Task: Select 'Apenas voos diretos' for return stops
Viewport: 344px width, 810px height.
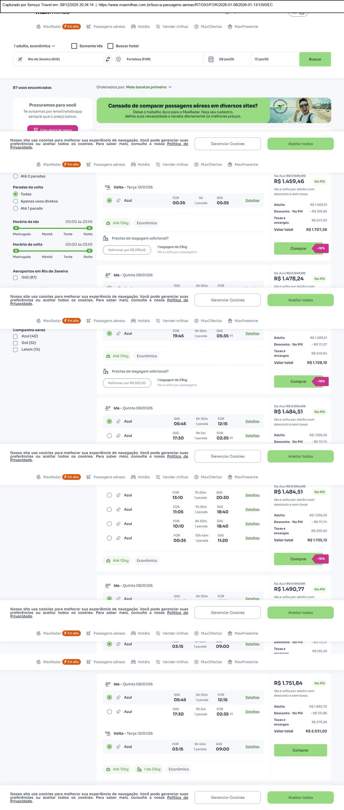Action: pos(15,201)
